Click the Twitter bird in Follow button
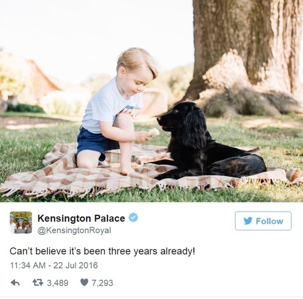Screen dimensions: 303x299 point(248,221)
